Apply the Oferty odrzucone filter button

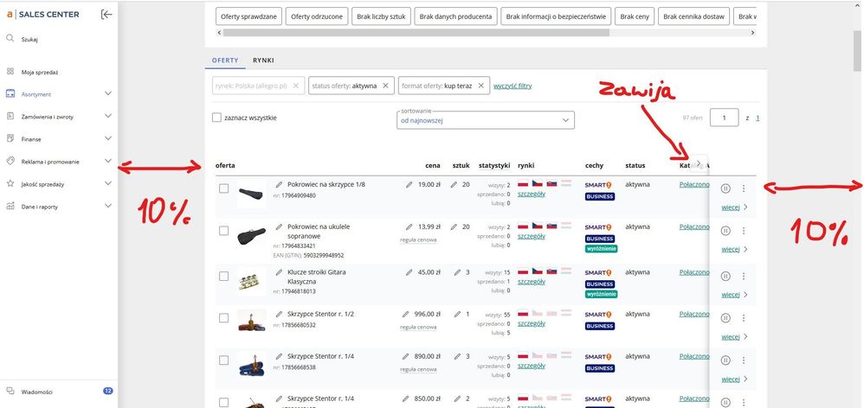316,16
